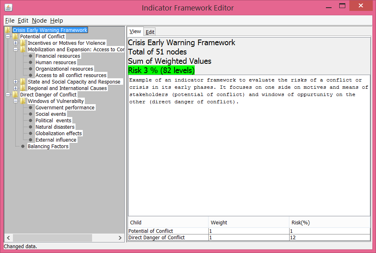Click the green Risk 3 % indicator bar
376x253 pixels.
[161, 71]
